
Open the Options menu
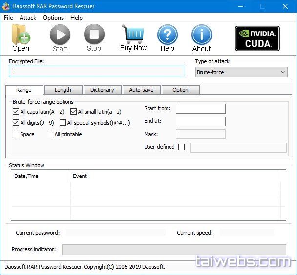(53, 17)
